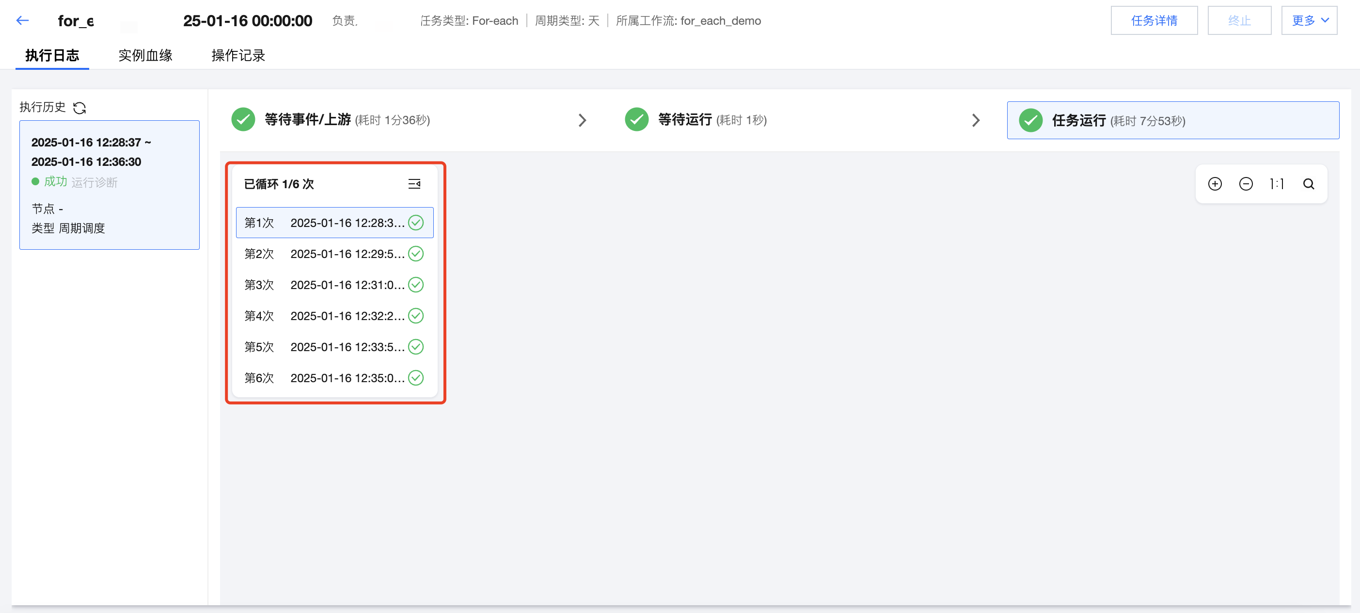Reset canvas to 1:1 scale
This screenshot has width=1360, height=613.
[1277, 184]
